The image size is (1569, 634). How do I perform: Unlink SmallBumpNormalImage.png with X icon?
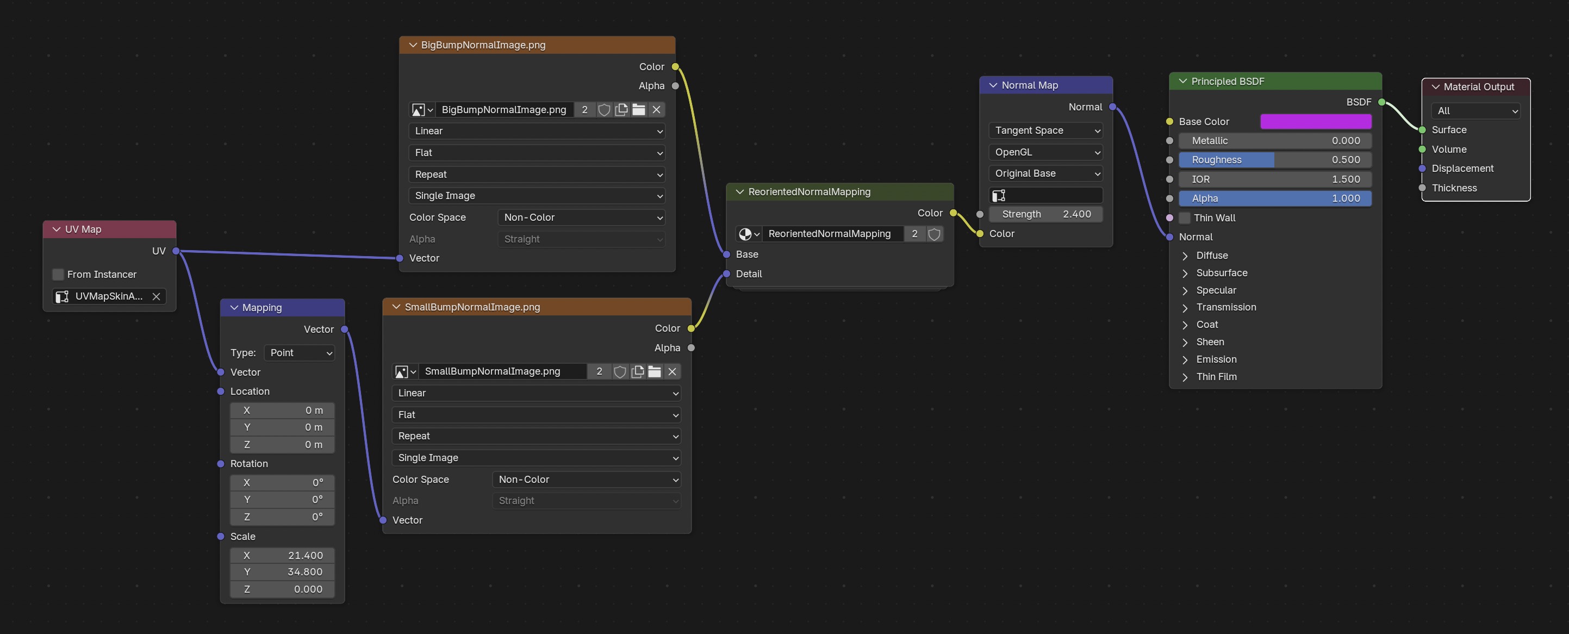(672, 371)
